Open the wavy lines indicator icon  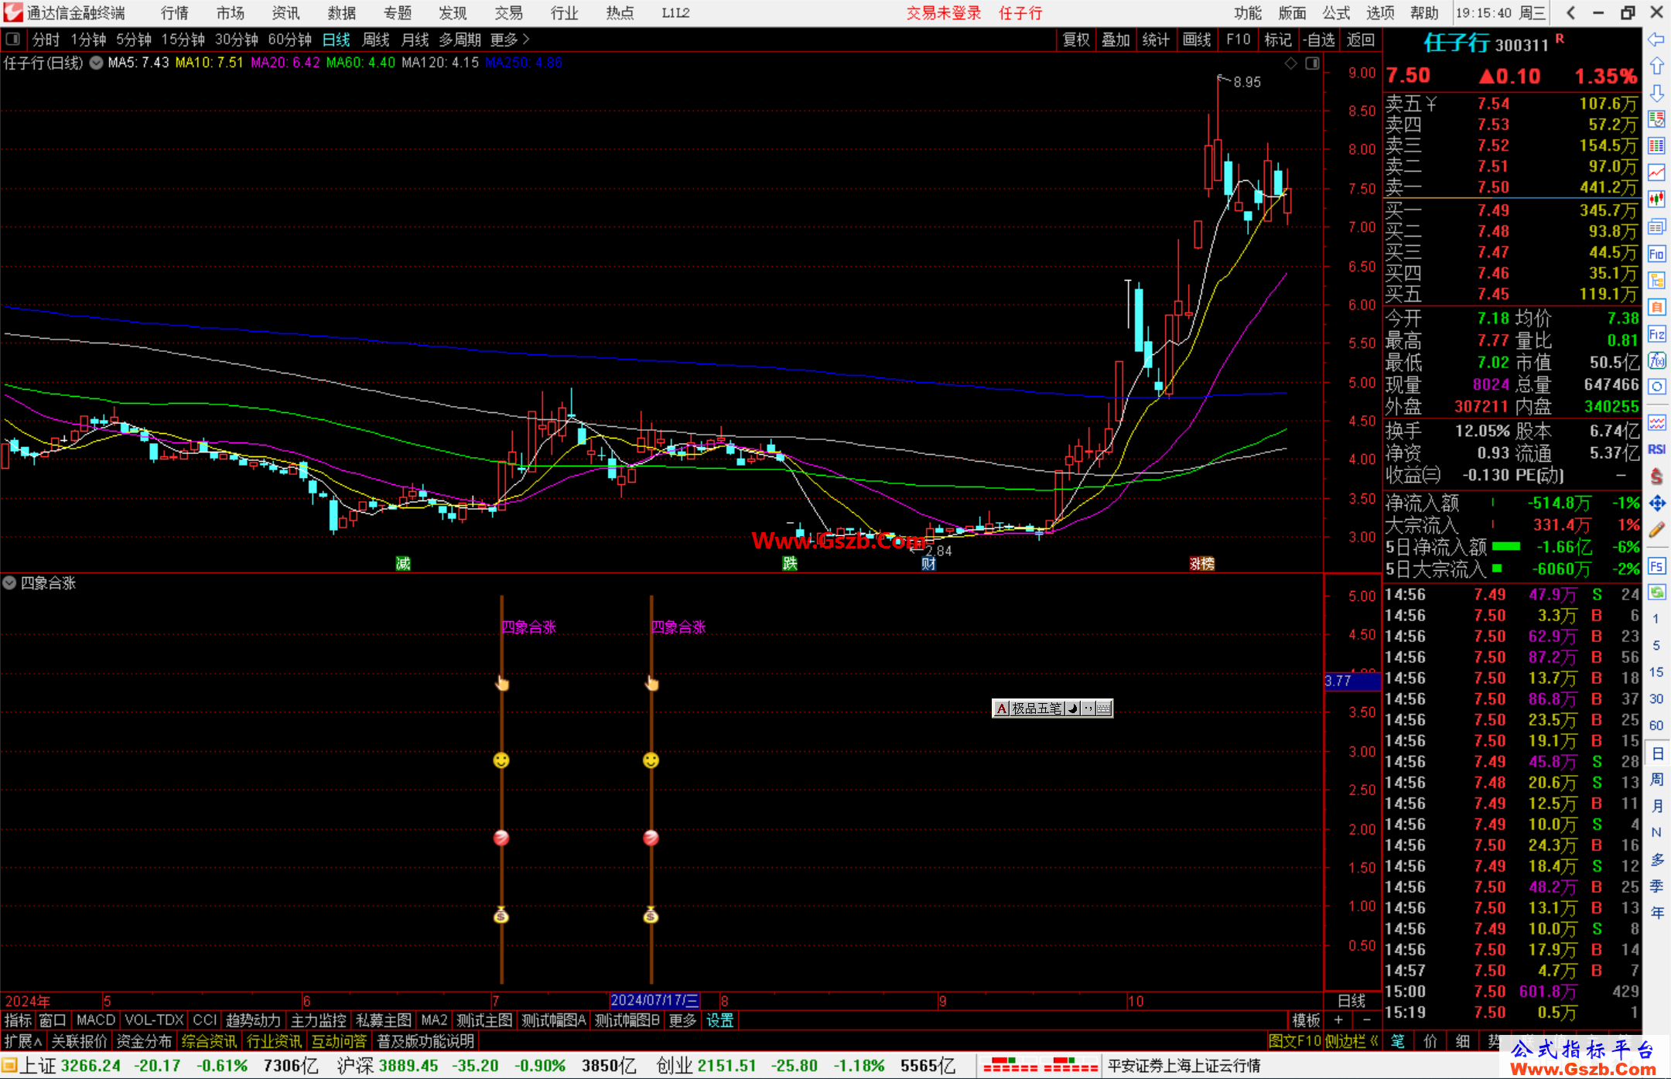click(1656, 422)
